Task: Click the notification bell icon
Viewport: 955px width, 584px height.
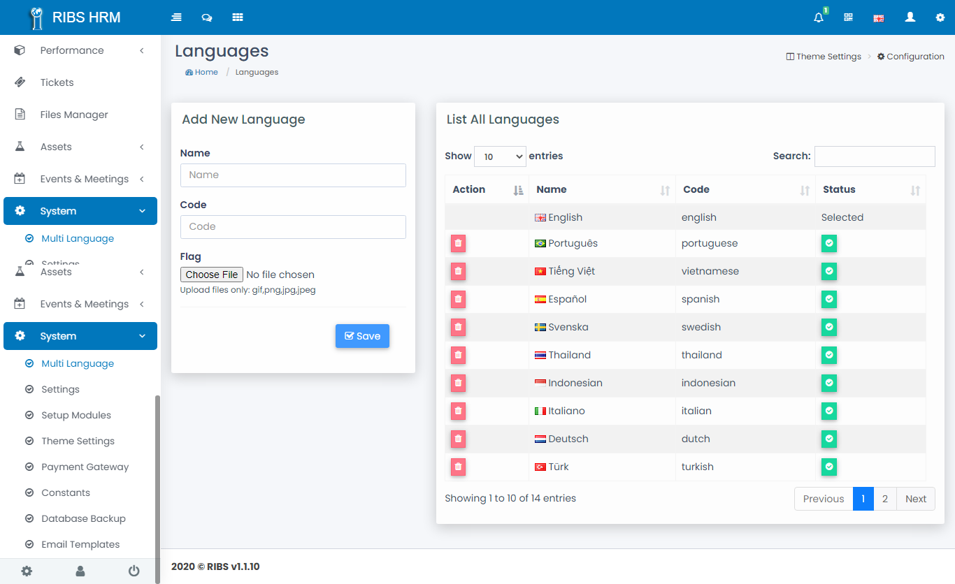Action: point(819,18)
